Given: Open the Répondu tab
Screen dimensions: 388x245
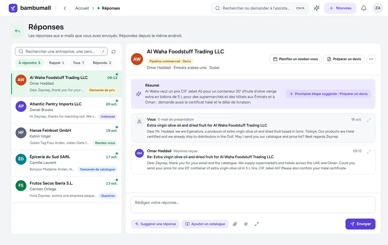Looking at the screenshot, I should (102, 63).
